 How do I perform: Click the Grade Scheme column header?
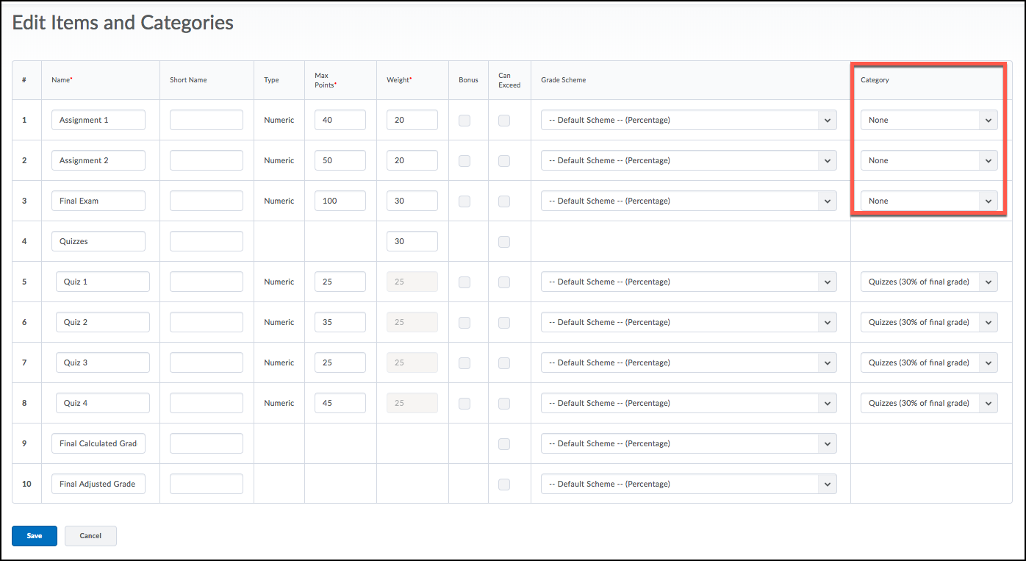click(564, 80)
